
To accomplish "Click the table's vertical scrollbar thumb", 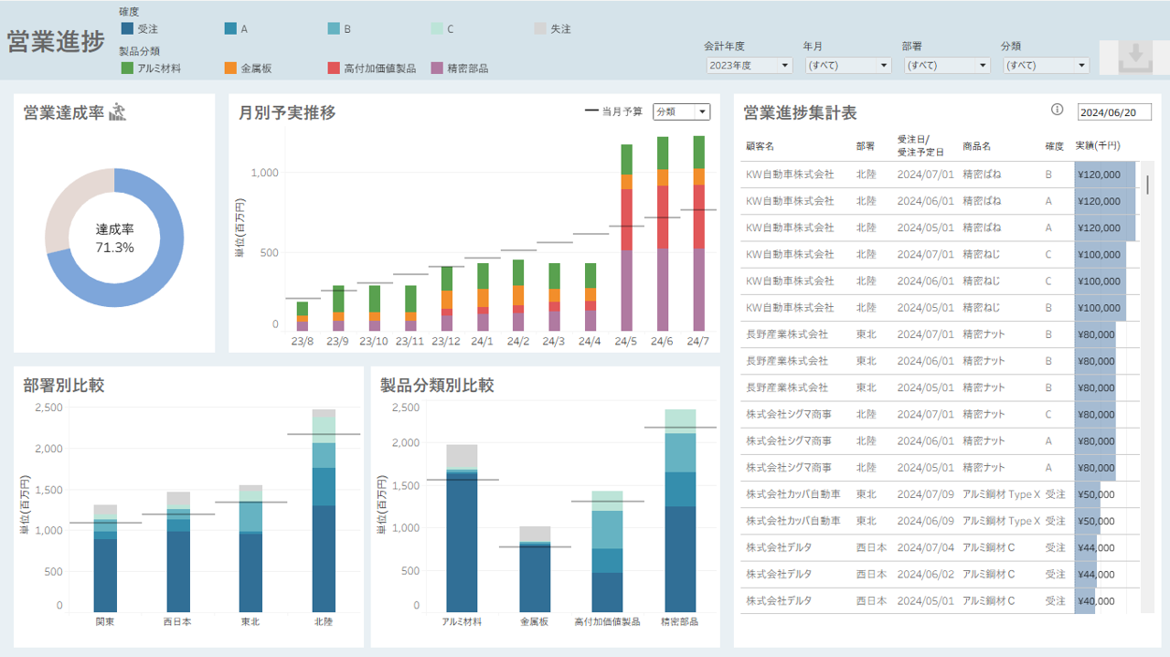I will tap(1148, 184).
